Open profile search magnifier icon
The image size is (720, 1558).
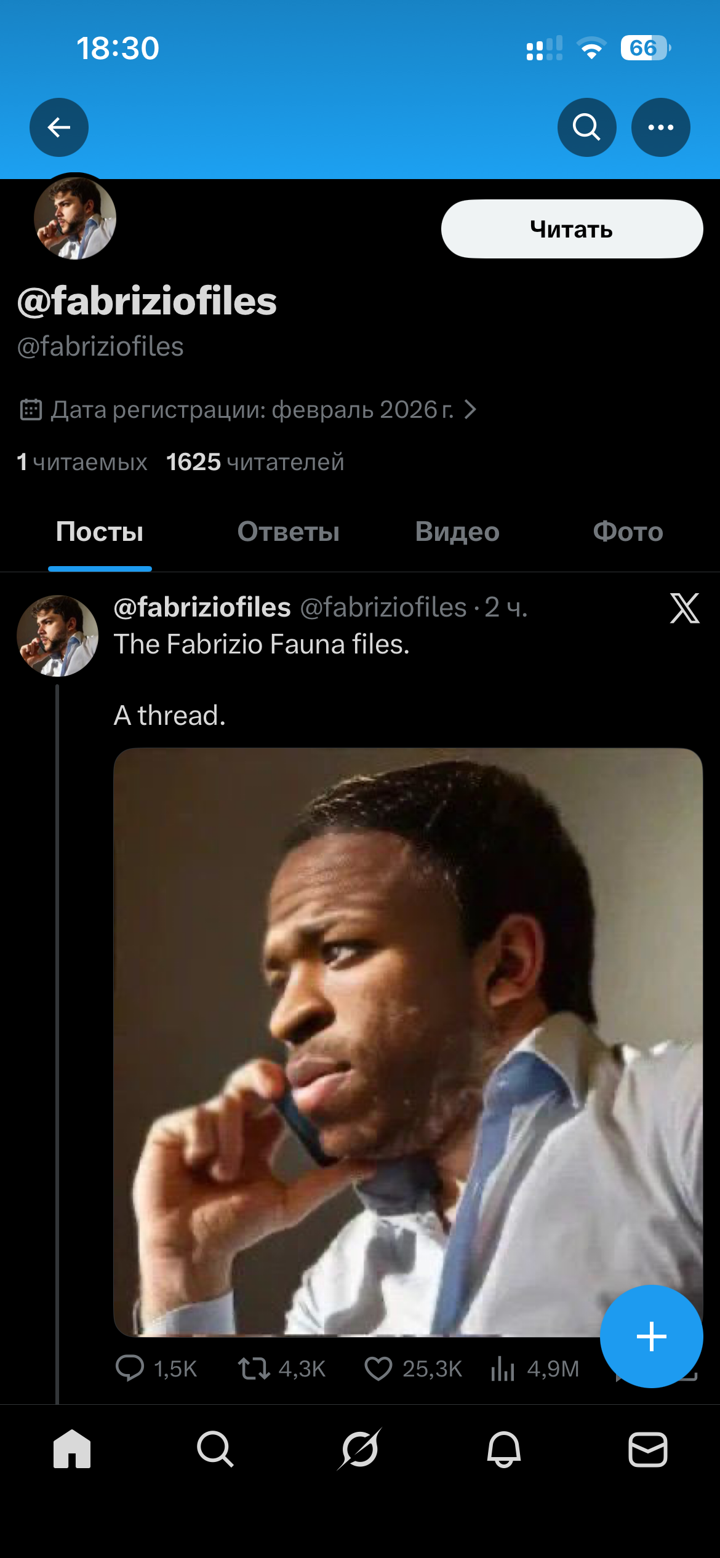point(586,127)
